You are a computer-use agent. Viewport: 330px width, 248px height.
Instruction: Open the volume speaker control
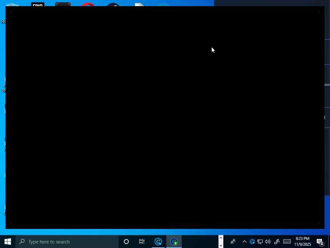coord(268,242)
